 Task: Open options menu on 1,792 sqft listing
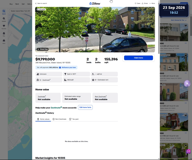coord(185,133)
